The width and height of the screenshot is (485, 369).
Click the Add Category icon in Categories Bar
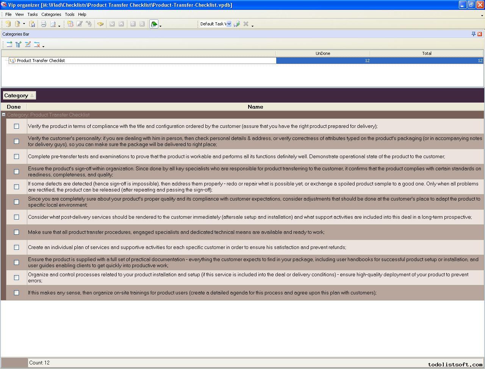9,45
